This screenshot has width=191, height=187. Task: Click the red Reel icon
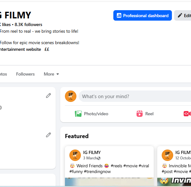[139, 114]
